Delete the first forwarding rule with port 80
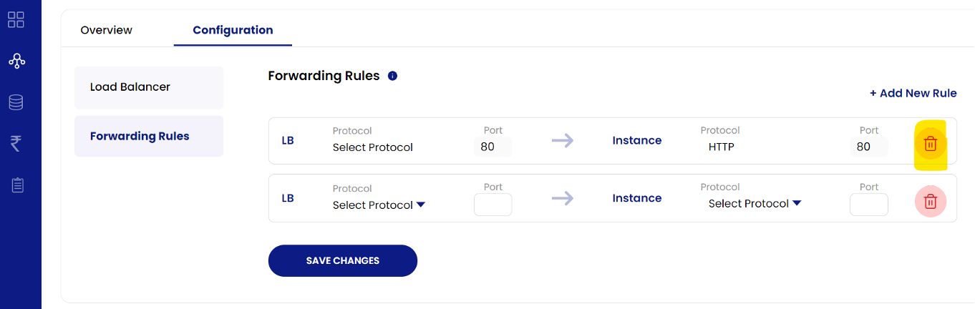Screen dimensions: 975x309 click(930, 144)
